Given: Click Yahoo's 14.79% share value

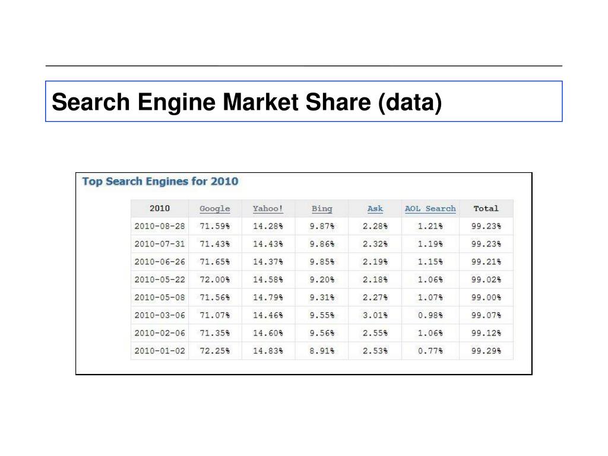Looking at the screenshot, I should pos(268,297).
